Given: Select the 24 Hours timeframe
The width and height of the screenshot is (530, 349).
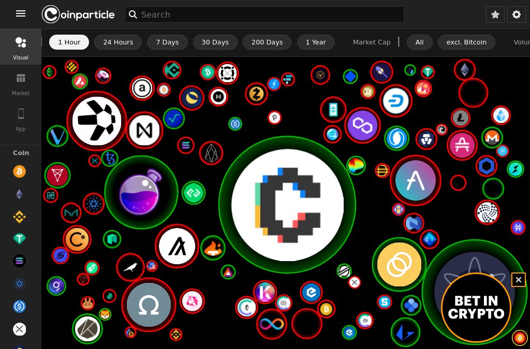Looking at the screenshot, I should pyautogui.click(x=118, y=42).
